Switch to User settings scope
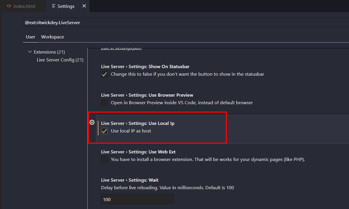This screenshot has width=349, height=209. pos(30,37)
